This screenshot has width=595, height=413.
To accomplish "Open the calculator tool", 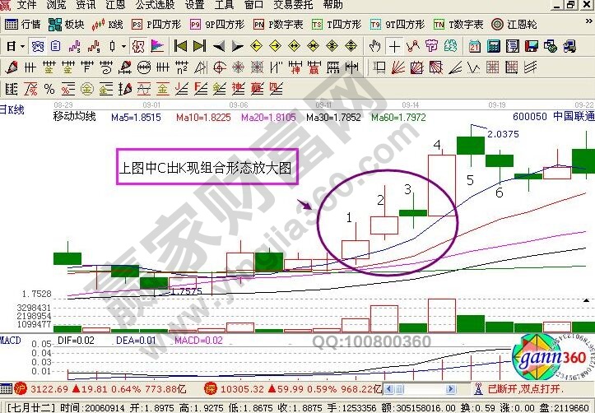I will click(x=493, y=47).
